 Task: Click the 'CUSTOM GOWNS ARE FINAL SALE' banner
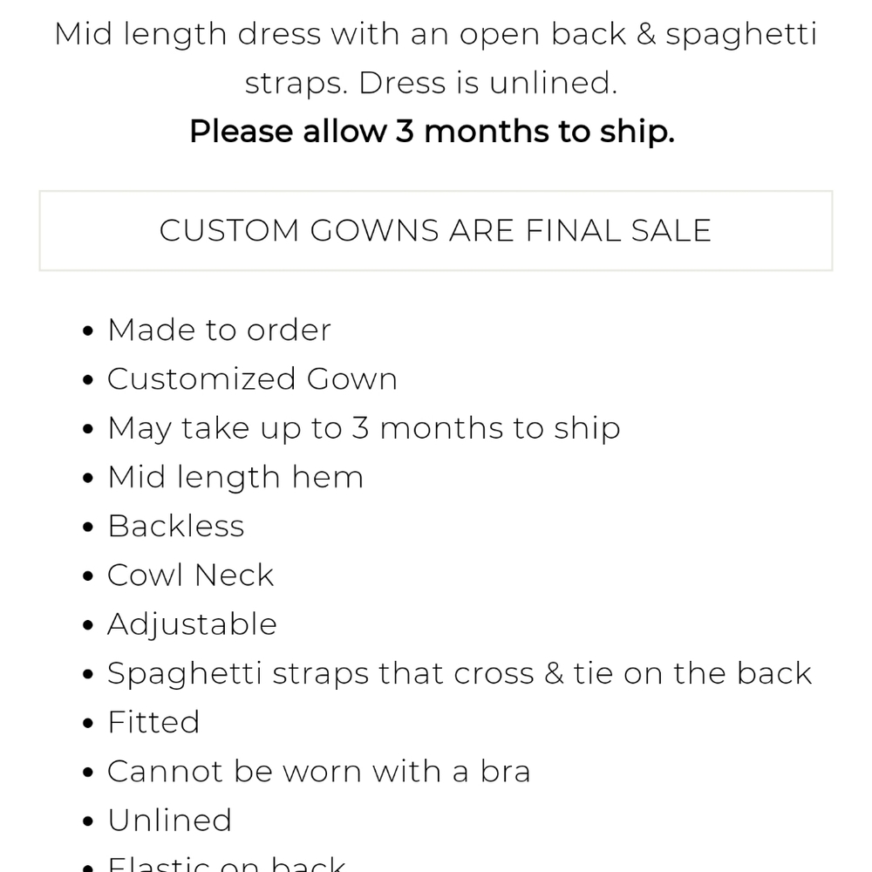click(x=435, y=230)
